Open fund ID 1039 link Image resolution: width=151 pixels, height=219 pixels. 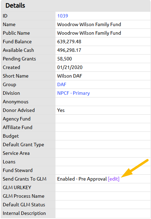[x=63, y=16]
